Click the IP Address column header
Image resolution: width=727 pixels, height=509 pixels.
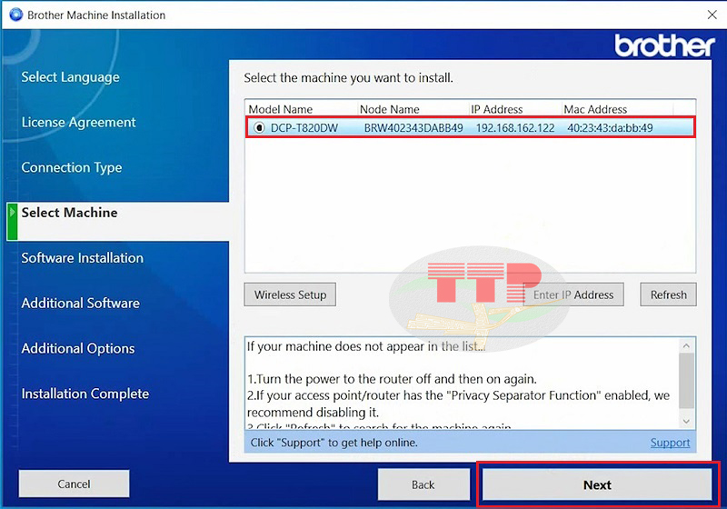(x=496, y=109)
